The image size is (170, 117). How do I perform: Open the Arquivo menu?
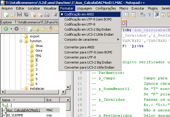point(7,8)
